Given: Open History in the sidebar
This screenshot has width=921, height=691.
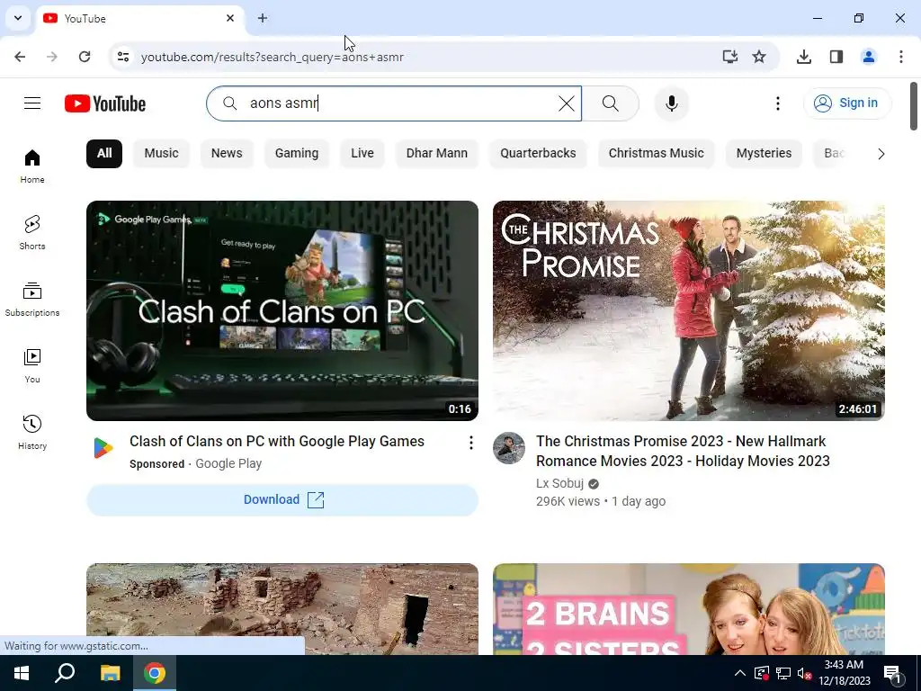Looking at the screenshot, I should 32,433.
